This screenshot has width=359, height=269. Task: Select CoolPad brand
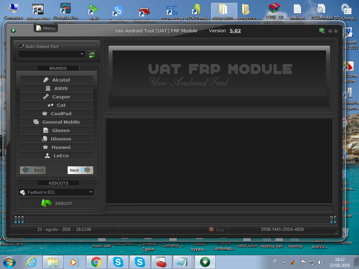[x=56, y=113]
